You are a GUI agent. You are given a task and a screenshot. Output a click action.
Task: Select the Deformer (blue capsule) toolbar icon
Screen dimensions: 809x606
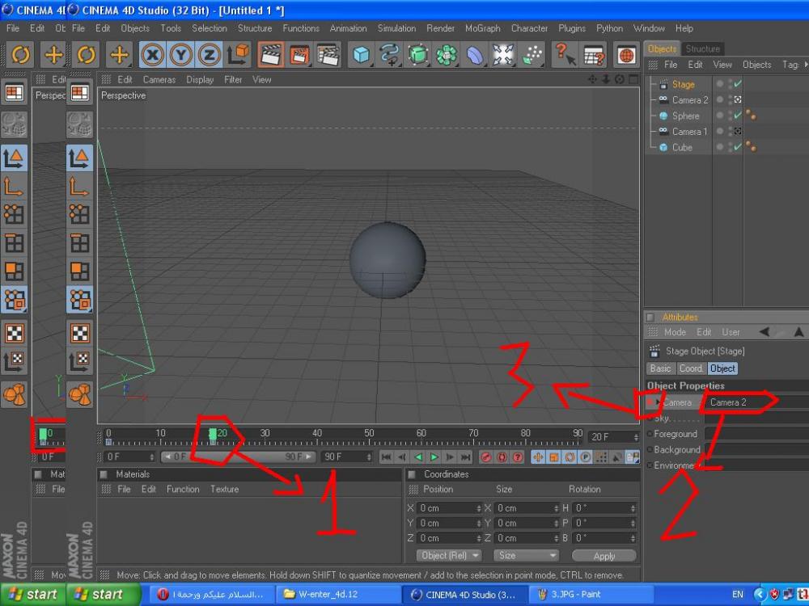[475, 55]
